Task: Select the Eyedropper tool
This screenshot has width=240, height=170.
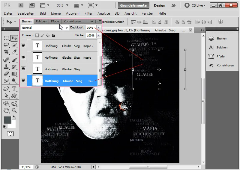Action: [x=14, y=52]
